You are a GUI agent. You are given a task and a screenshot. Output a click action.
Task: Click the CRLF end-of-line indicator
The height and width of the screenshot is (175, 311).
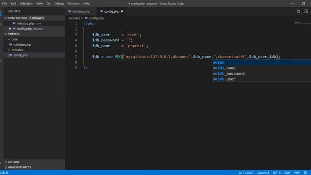287,173
